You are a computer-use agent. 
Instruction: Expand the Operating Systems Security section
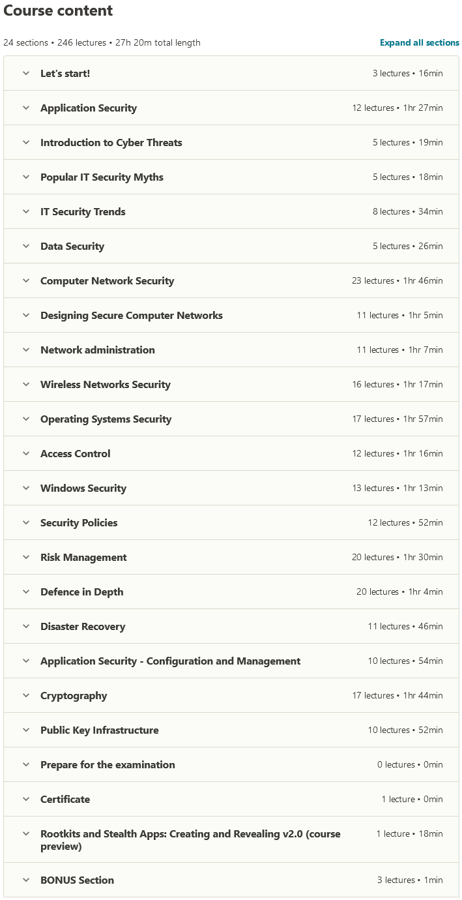pos(106,419)
